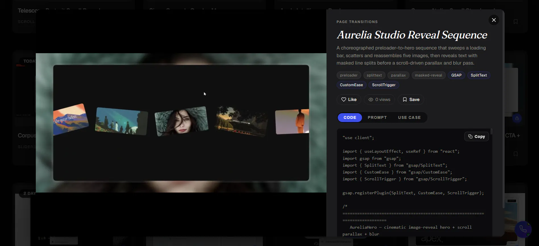Select the orange-suited figure image
The width and height of the screenshot is (539, 246).
(292, 122)
